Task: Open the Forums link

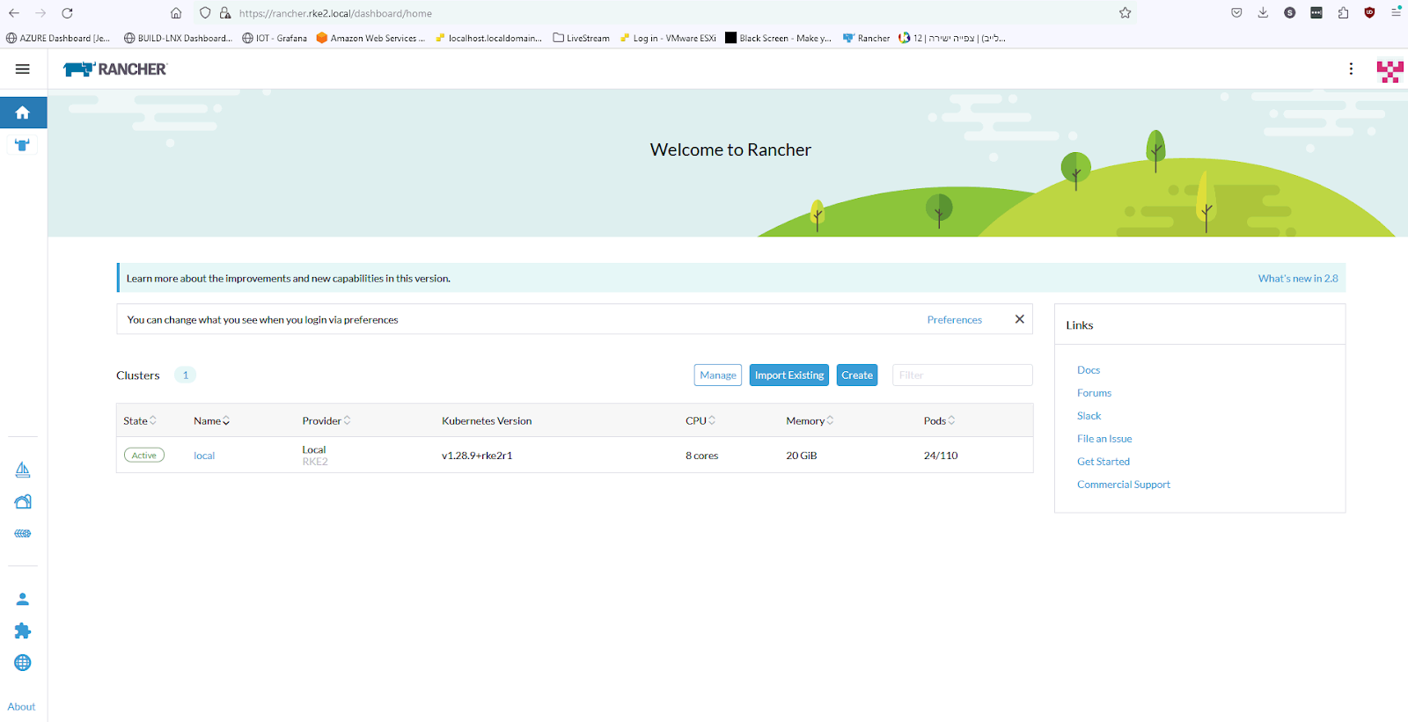Action: [1094, 393]
